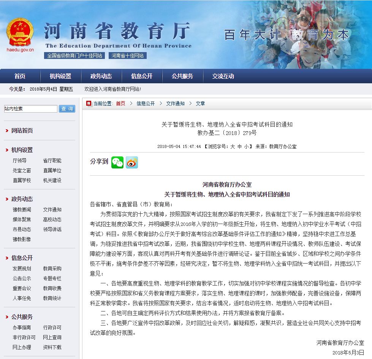Expand 公共服务 sidebar section
This screenshot has height=359, width=372.
22,317
